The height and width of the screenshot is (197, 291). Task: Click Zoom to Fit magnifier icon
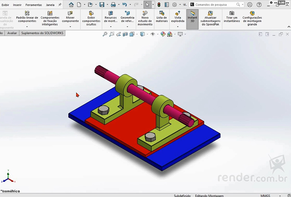[x=105, y=34]
